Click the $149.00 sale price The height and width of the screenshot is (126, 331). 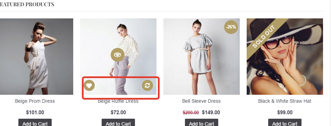coord(211,112)
